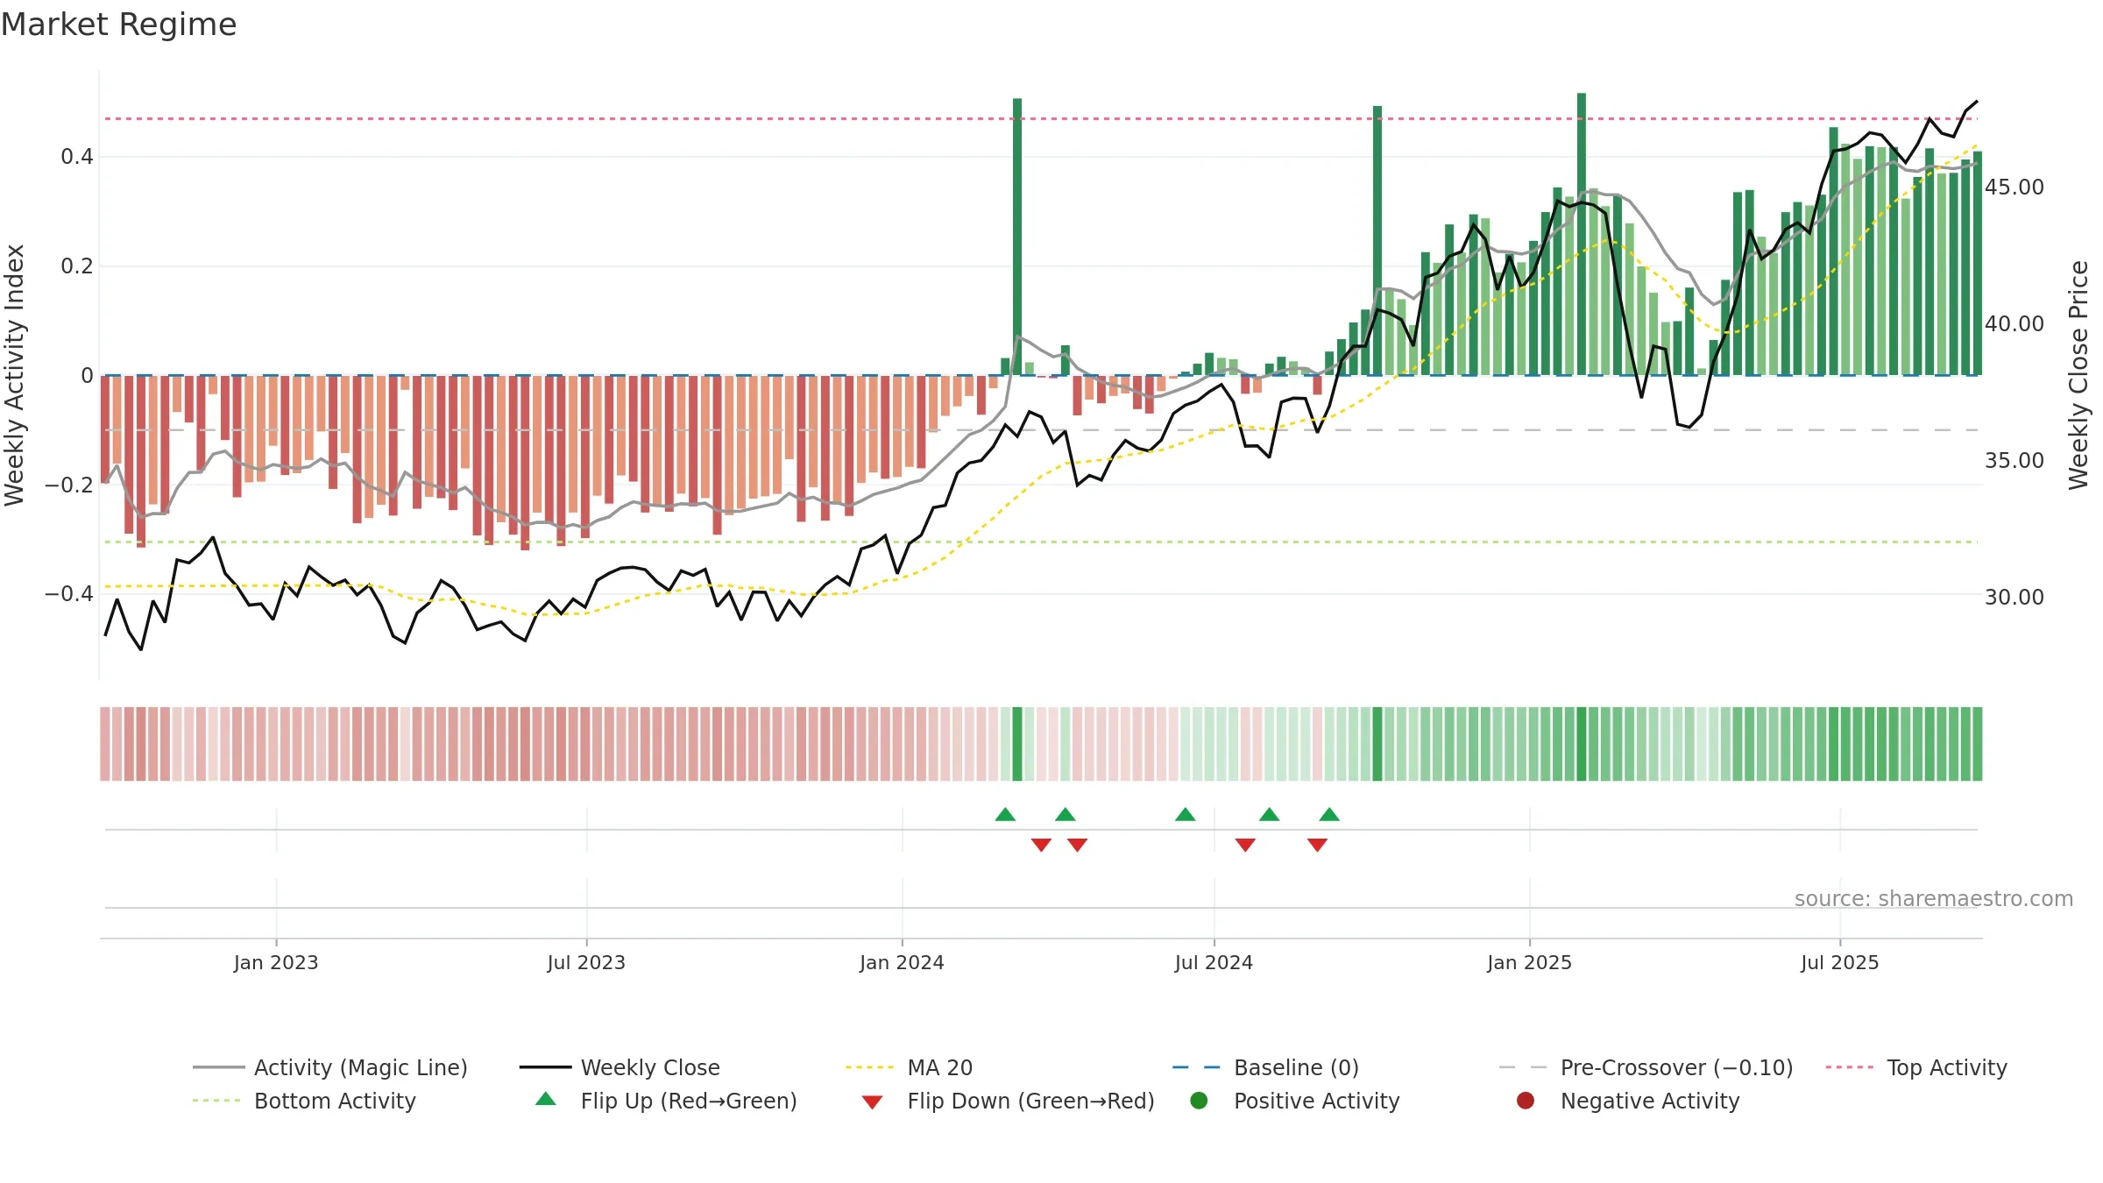This screenshot has height=1183, width=2103.
Task: Click the Jan 2024 axis label
Action: (x=902, y=962)
